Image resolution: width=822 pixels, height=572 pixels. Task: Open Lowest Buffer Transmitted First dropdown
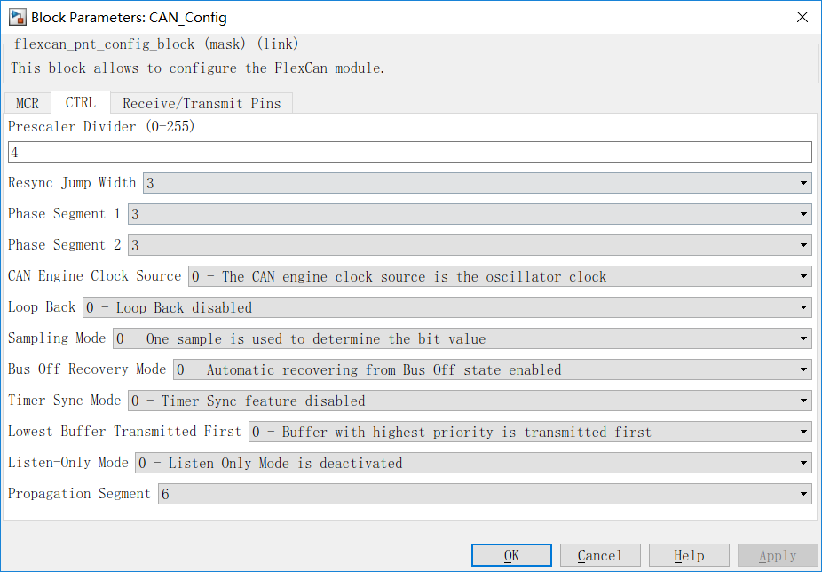coord(529,432)
